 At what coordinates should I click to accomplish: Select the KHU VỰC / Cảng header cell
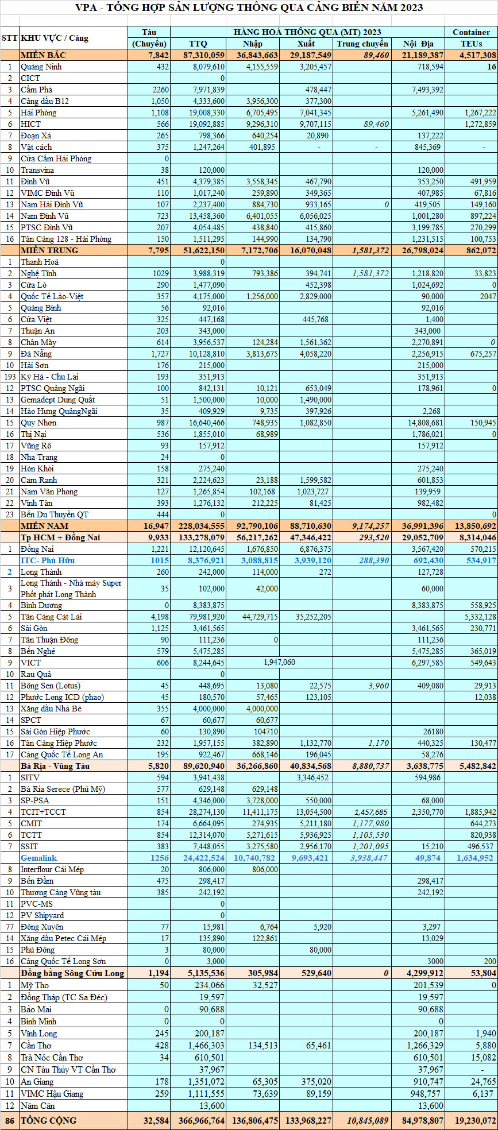55,38
